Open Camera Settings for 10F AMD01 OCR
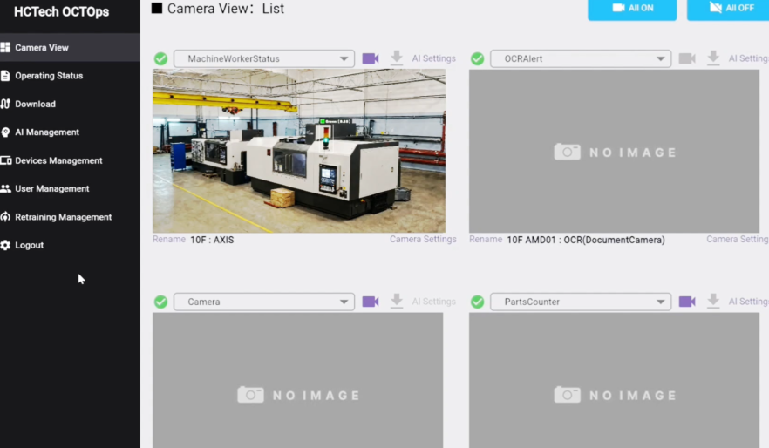The image size is (769, 448). (x=738, y=239)
